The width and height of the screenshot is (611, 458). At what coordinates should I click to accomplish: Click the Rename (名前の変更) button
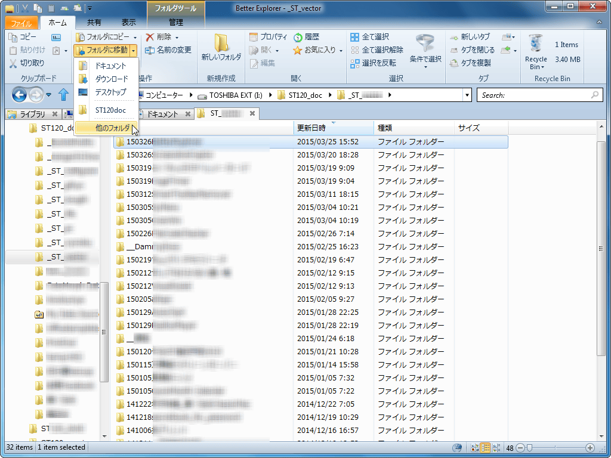[x=168, y=50]
